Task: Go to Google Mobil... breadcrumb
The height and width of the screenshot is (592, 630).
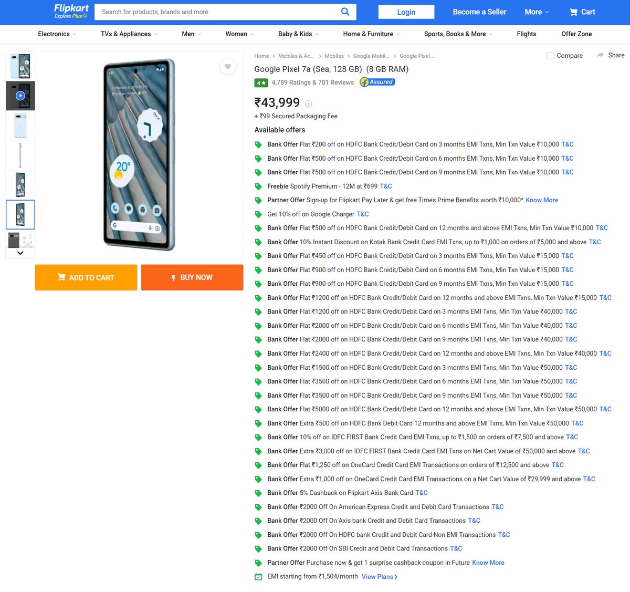Action: (x=371, y=56)
